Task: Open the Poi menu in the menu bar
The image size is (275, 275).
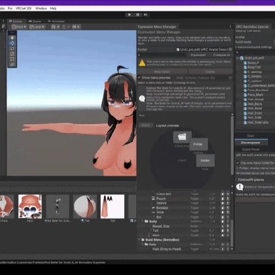Action: click(x=10, y=9)
